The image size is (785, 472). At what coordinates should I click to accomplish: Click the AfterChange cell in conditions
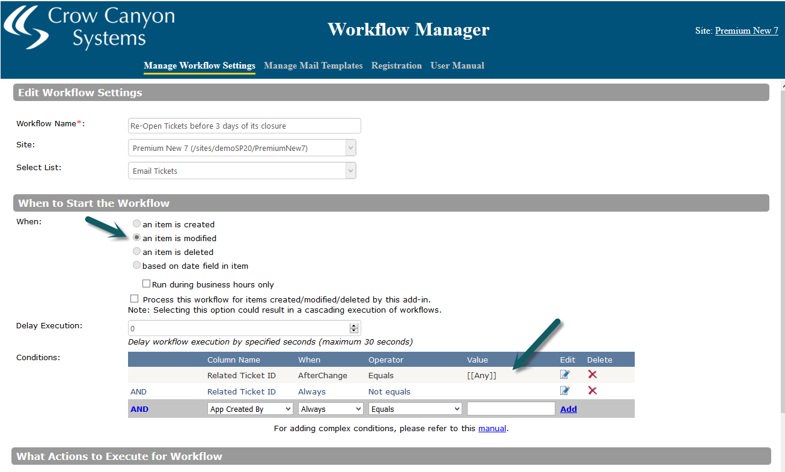coord(323,375)
